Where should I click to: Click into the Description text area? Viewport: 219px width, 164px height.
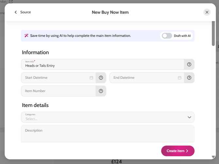[108, 134]
